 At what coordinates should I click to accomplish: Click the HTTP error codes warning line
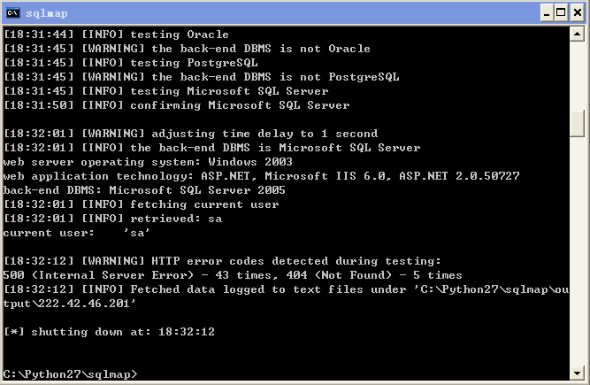[x=222, y=261]
